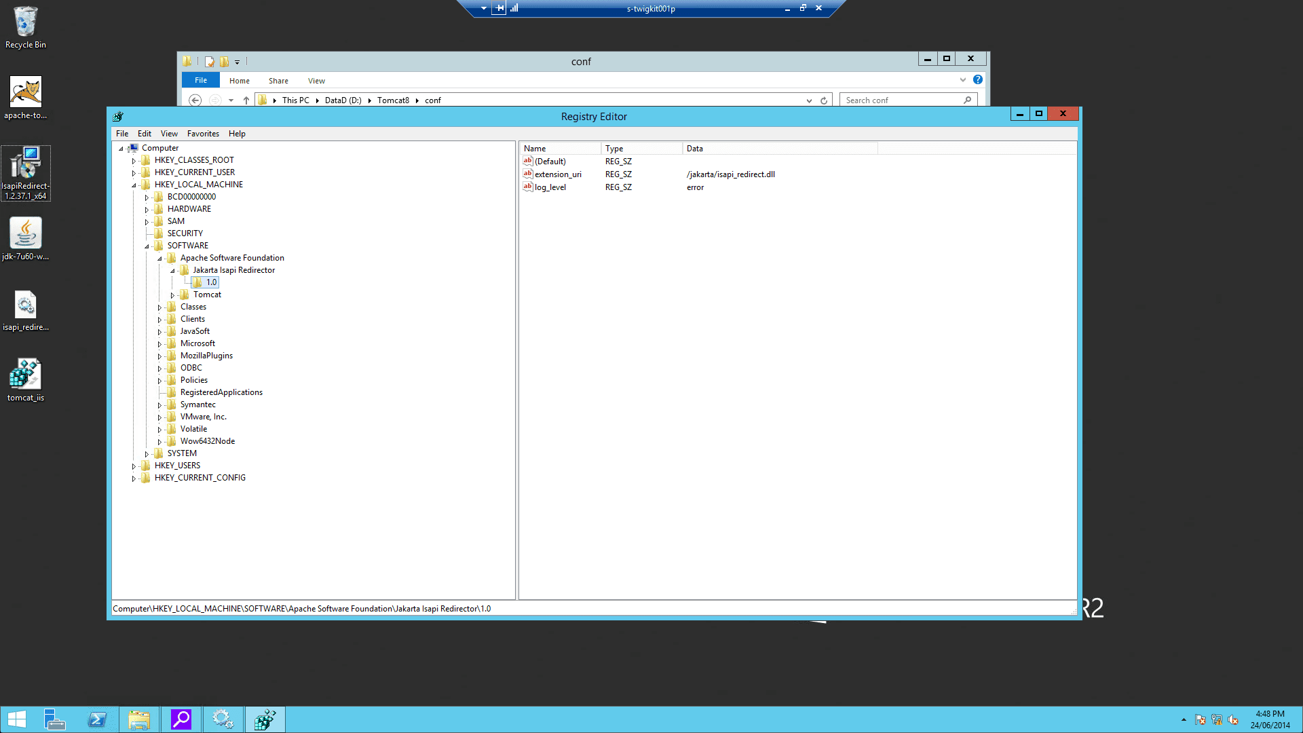Open Help menu in Registry Editor
The width and height of the screenshot is (1303, 733).
click(237, 134)
